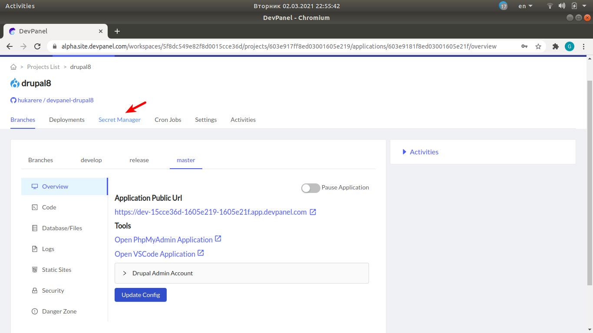
Task: Open Database/Files in the sidebar
Action: [x=62, y=228]
